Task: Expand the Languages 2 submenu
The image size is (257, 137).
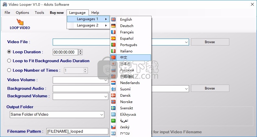Action: [88, 25]
